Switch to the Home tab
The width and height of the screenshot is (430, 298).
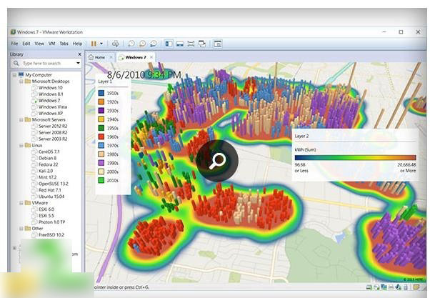point(98,56)
